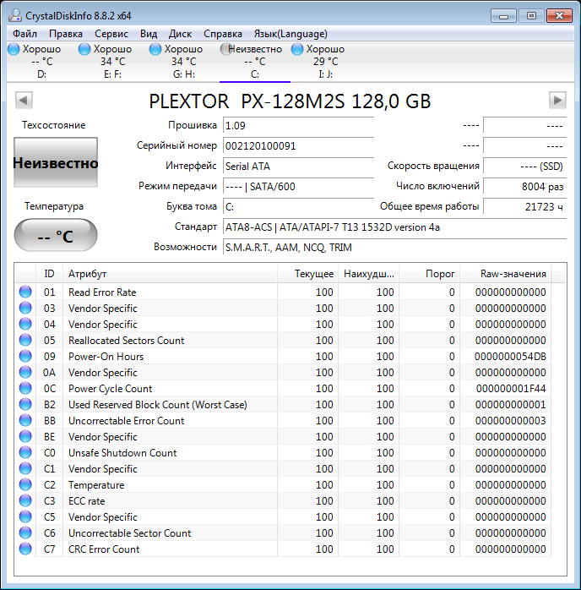The image size is (581, 590).
Task: Click the serial number field 002120100091
Action: pyautogui.click(x=298, y=146)
